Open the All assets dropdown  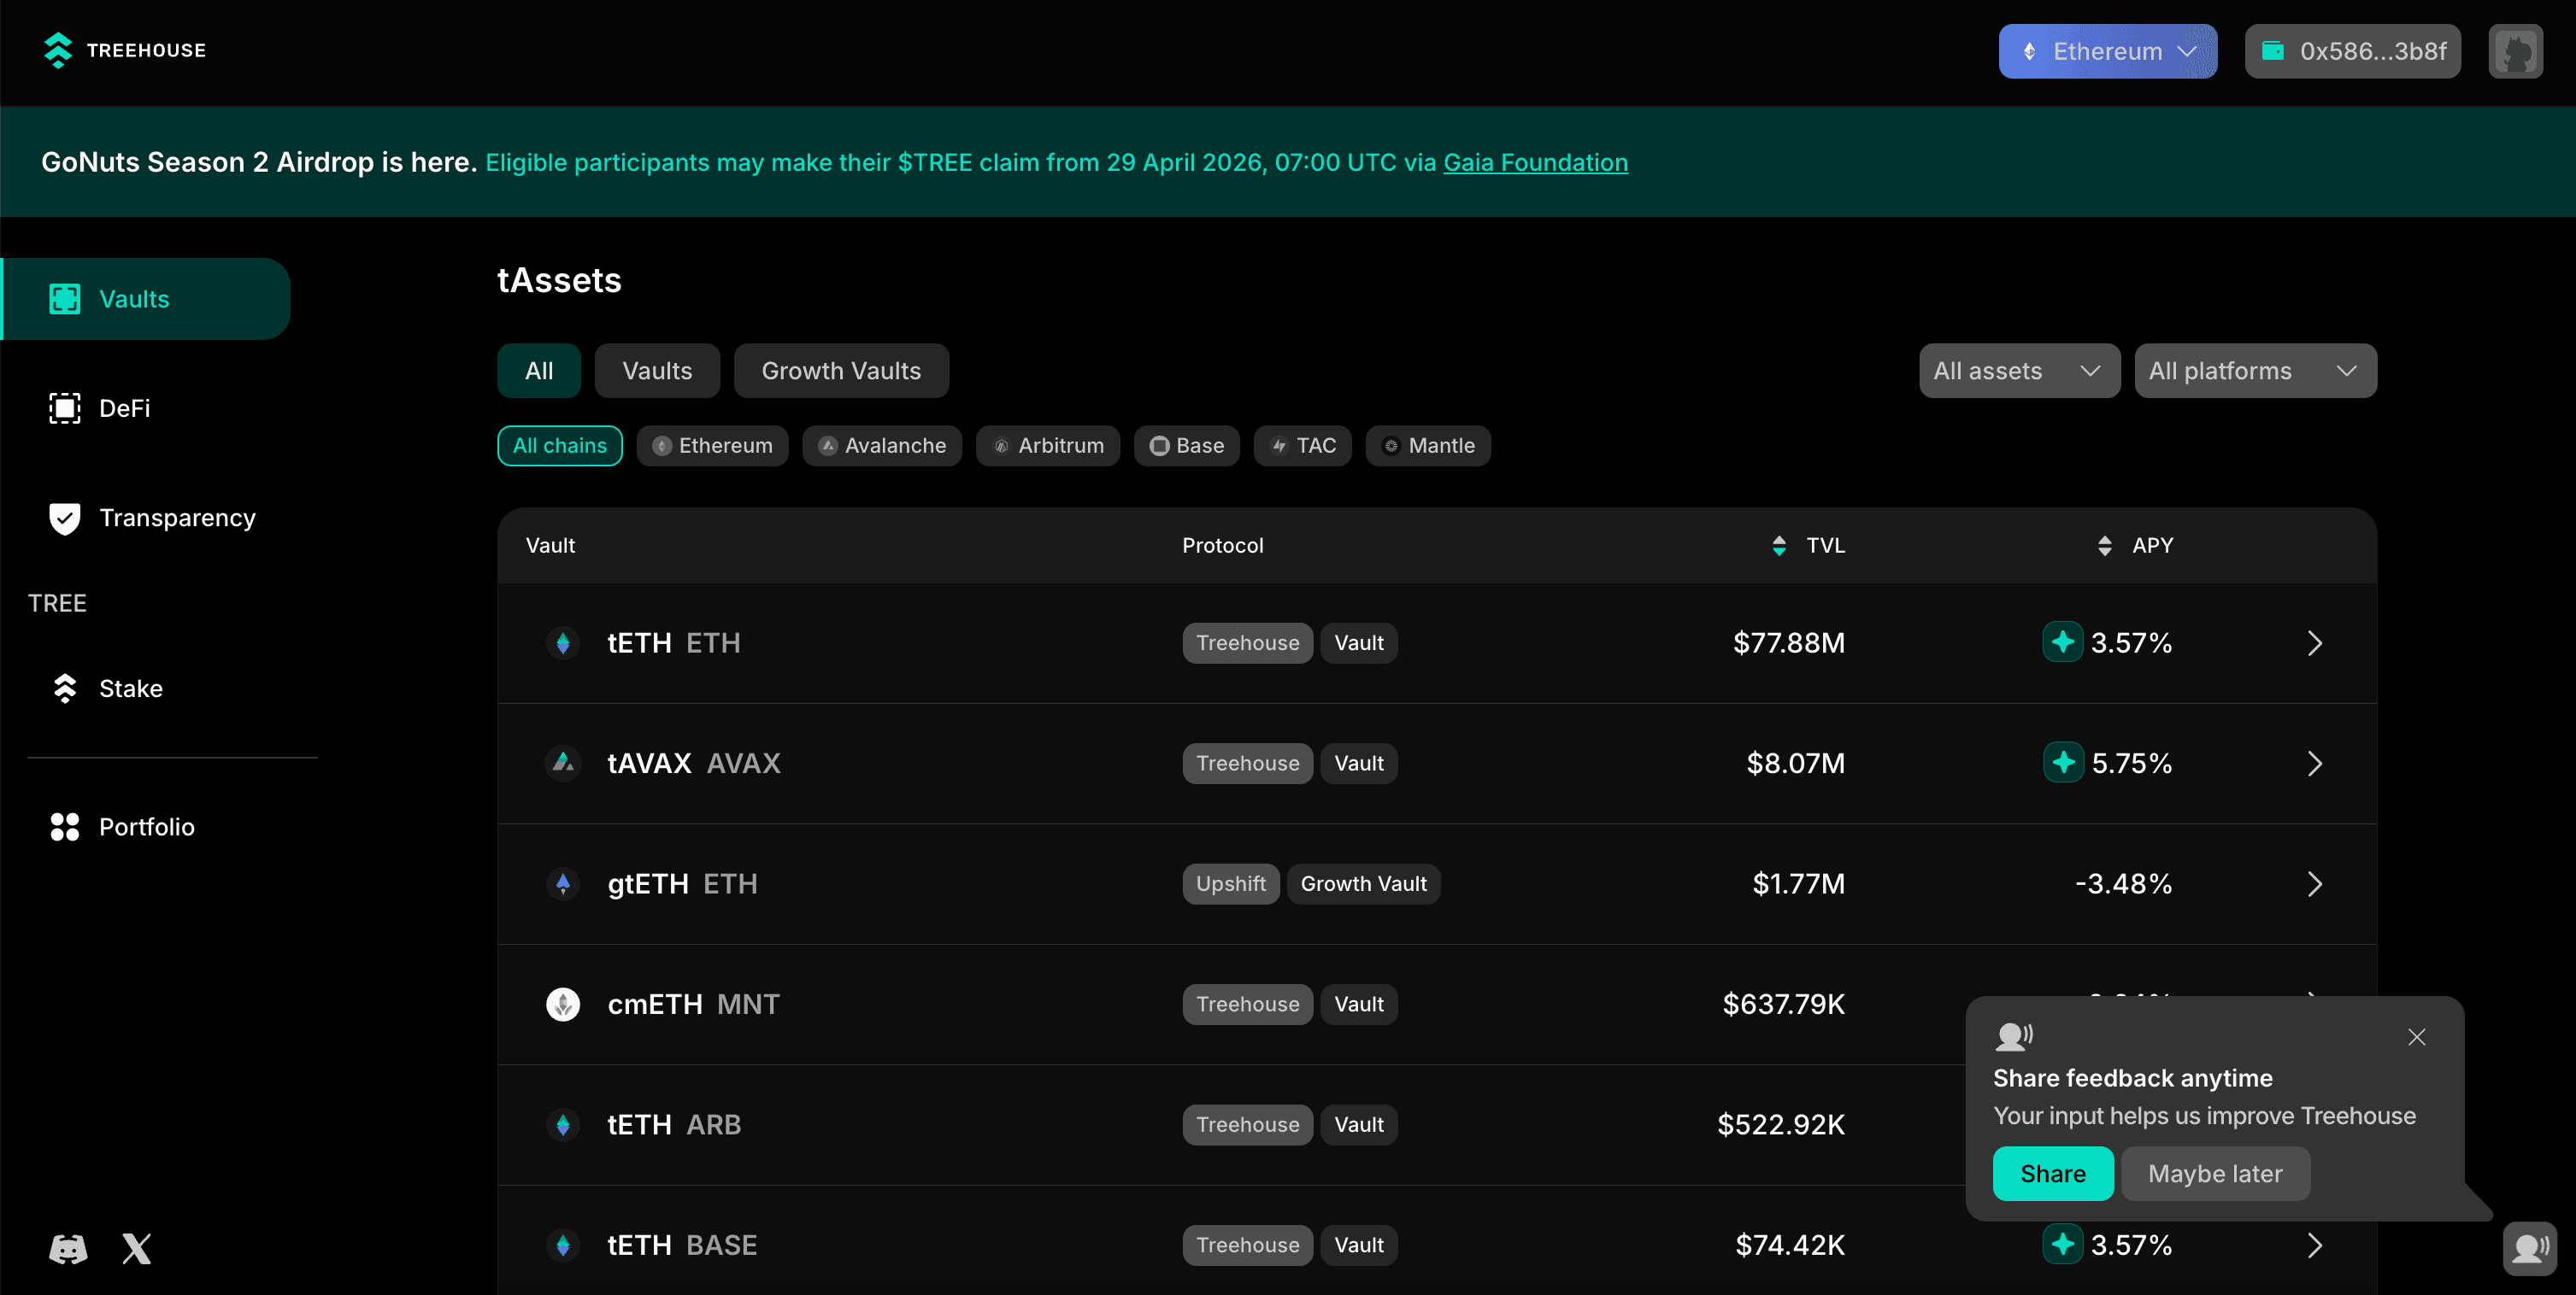tap(2019, 371)
